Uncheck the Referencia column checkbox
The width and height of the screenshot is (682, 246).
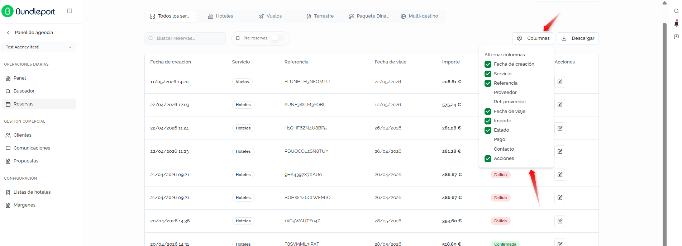click(x=488, y=83)
